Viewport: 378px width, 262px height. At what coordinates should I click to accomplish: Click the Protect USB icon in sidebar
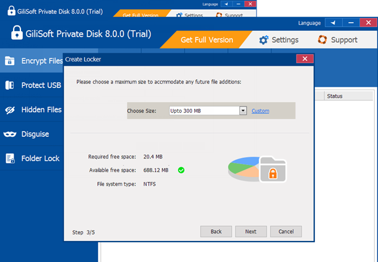tap(10, 85)
